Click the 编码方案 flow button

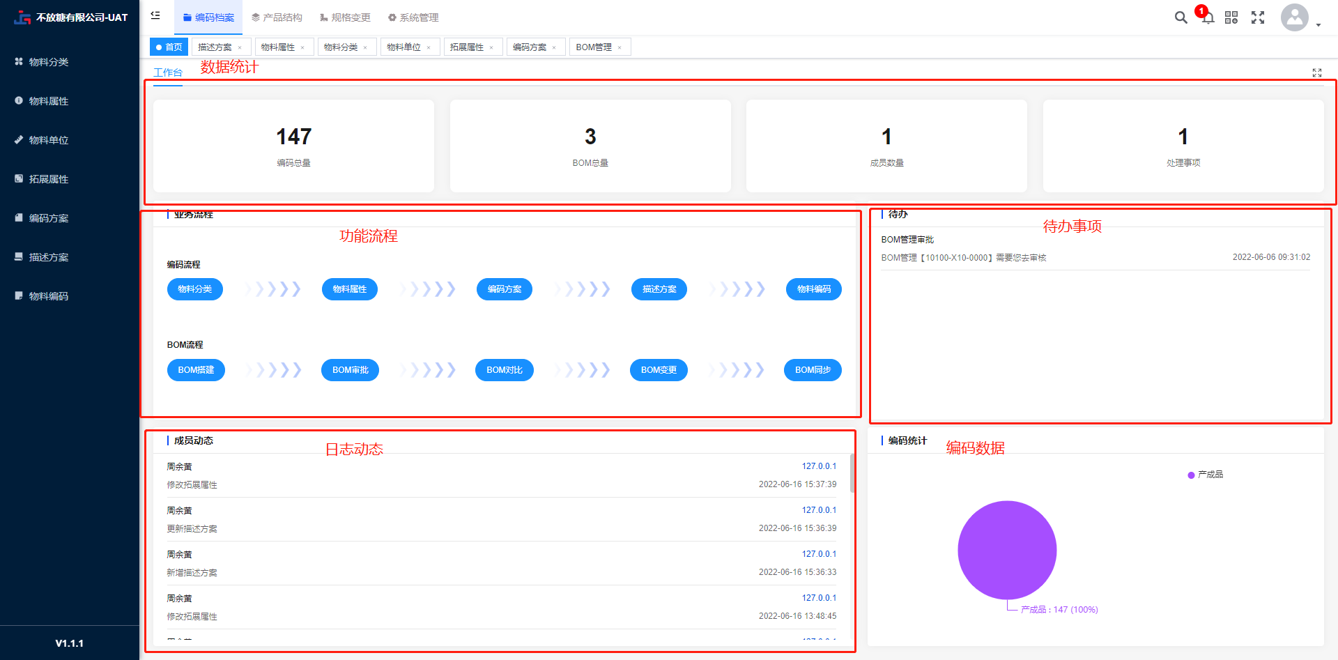[x=505, y=289]
